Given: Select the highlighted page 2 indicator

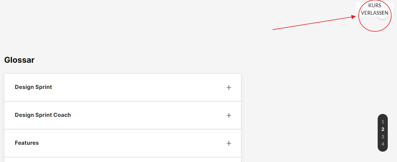Looking at the screenshot, I should point(383,129).
